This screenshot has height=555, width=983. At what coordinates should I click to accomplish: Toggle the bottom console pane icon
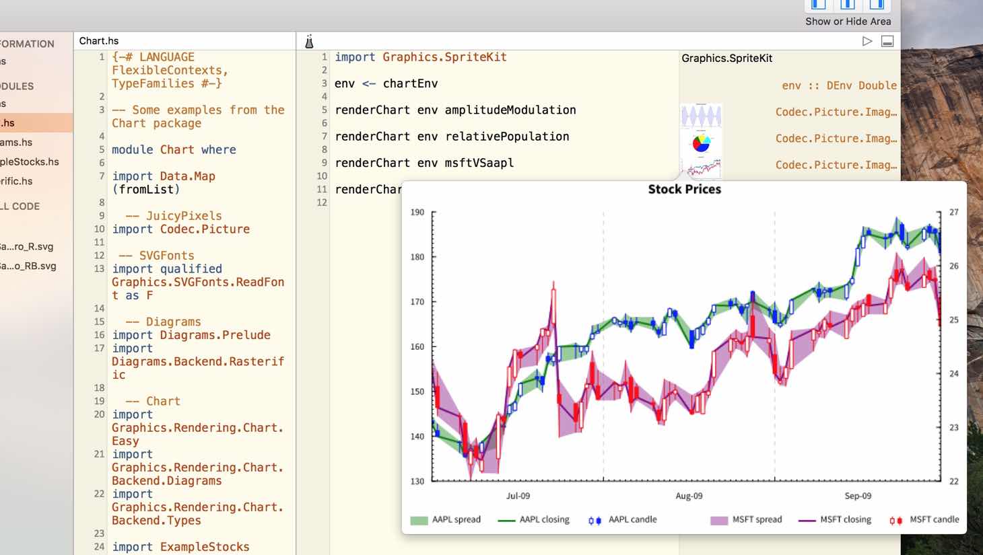tap(887, 41)
